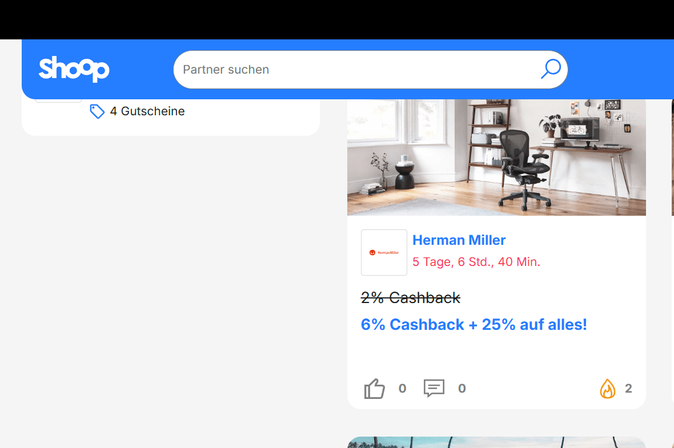
Task: Open the 6% Cashback + 25% offer
Action: click(474, 325)
